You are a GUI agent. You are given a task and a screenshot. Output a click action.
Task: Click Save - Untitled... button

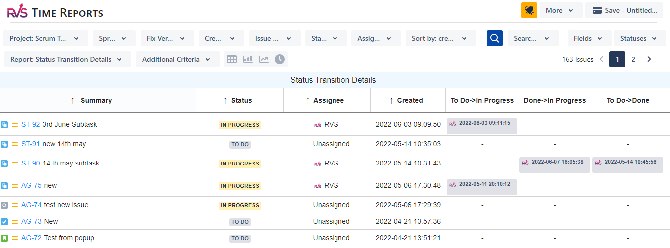coord(624,10)
